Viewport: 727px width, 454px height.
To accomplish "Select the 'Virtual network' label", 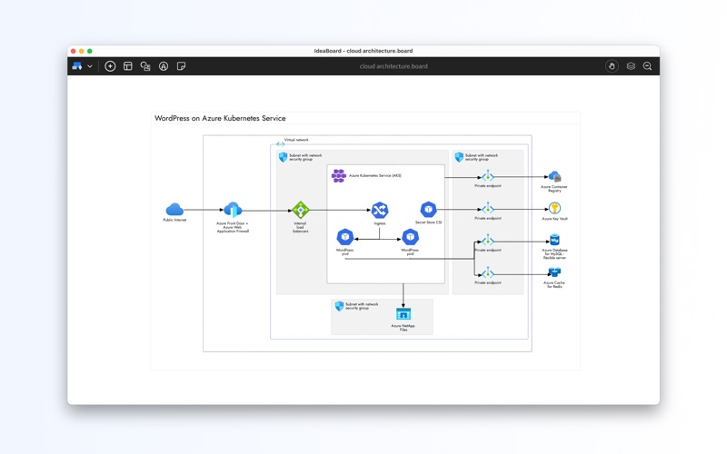I will pyautogui.click(x=296, y=140).
